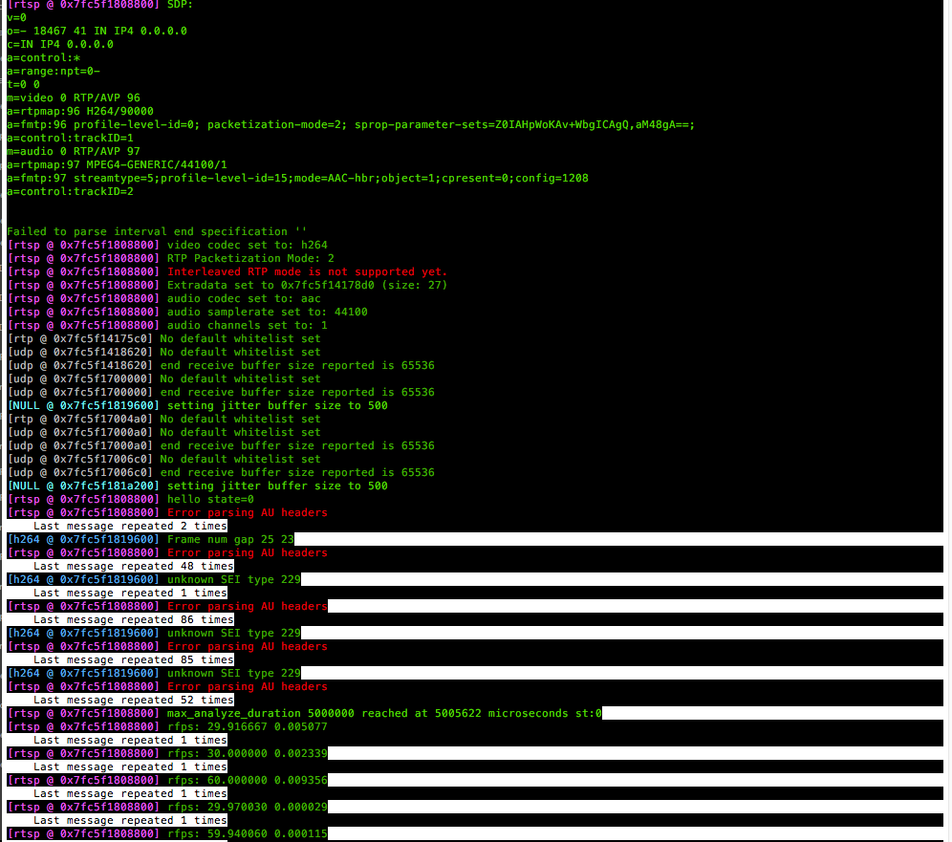The image size is (952, 842).
Task: Click '[udp @ 0x7fc5f1700000] No default whitelist set'
Action: (x=164, y=378)
